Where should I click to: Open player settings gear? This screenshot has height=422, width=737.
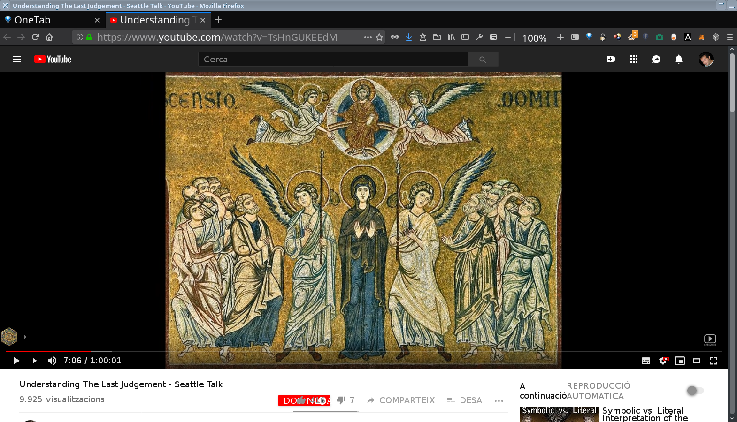(x=663, y=361)
